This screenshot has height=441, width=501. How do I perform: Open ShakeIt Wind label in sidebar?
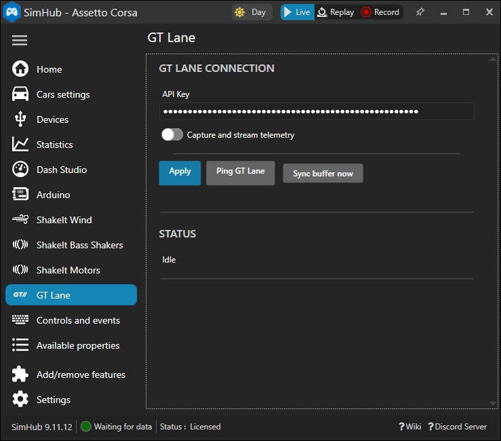(x=64, y=220)
